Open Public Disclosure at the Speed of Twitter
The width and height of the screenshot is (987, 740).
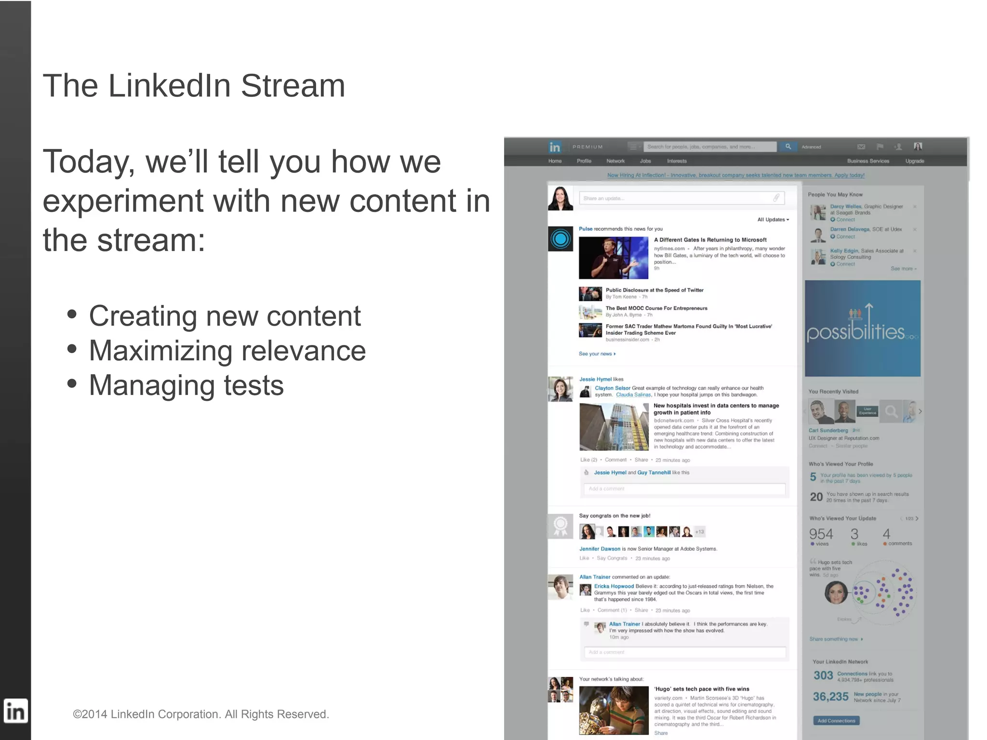tap(654, 290)
